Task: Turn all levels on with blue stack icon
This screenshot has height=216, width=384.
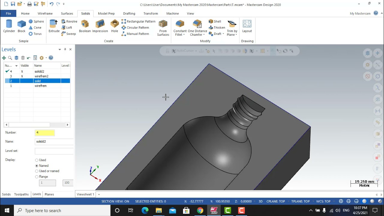Action: pos(16,58)
